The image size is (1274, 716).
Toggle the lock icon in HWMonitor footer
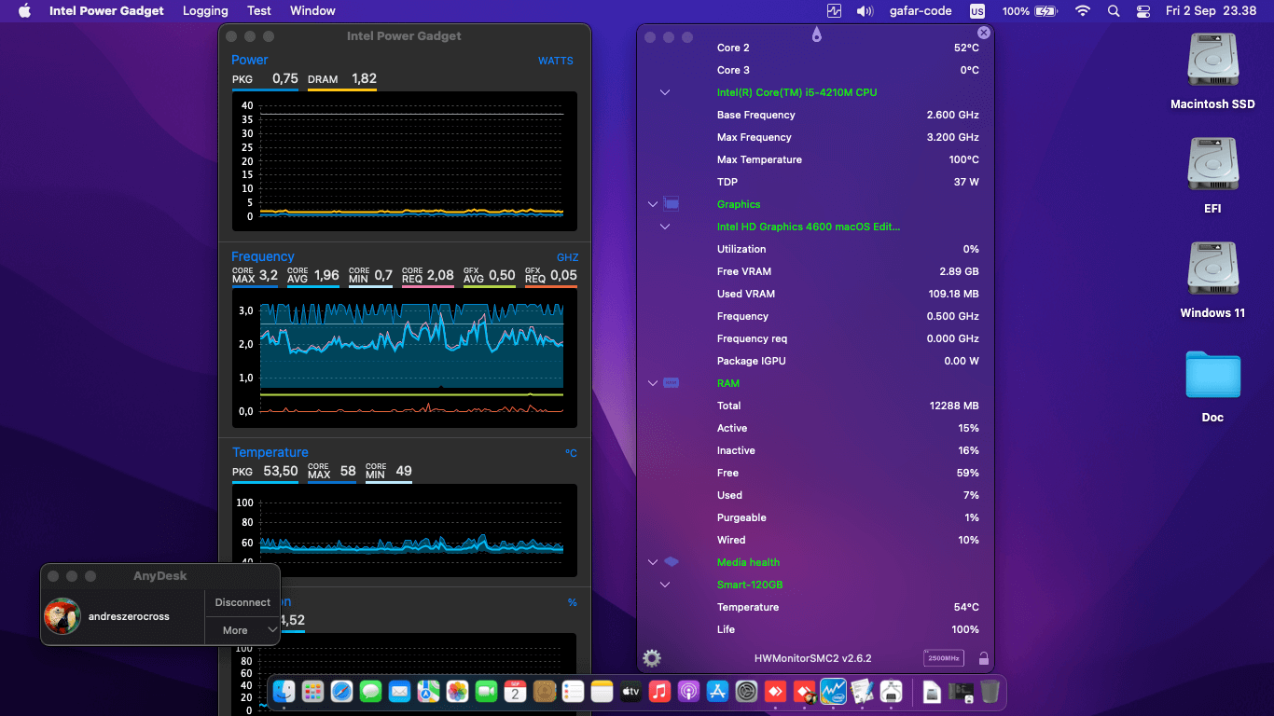click(x=983, y=658)
